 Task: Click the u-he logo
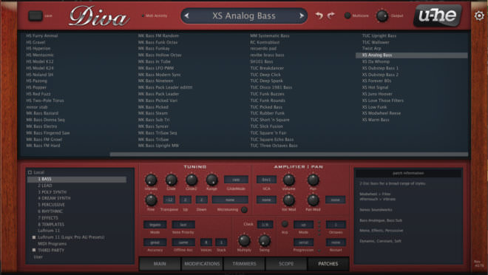[x=438, y=16]
